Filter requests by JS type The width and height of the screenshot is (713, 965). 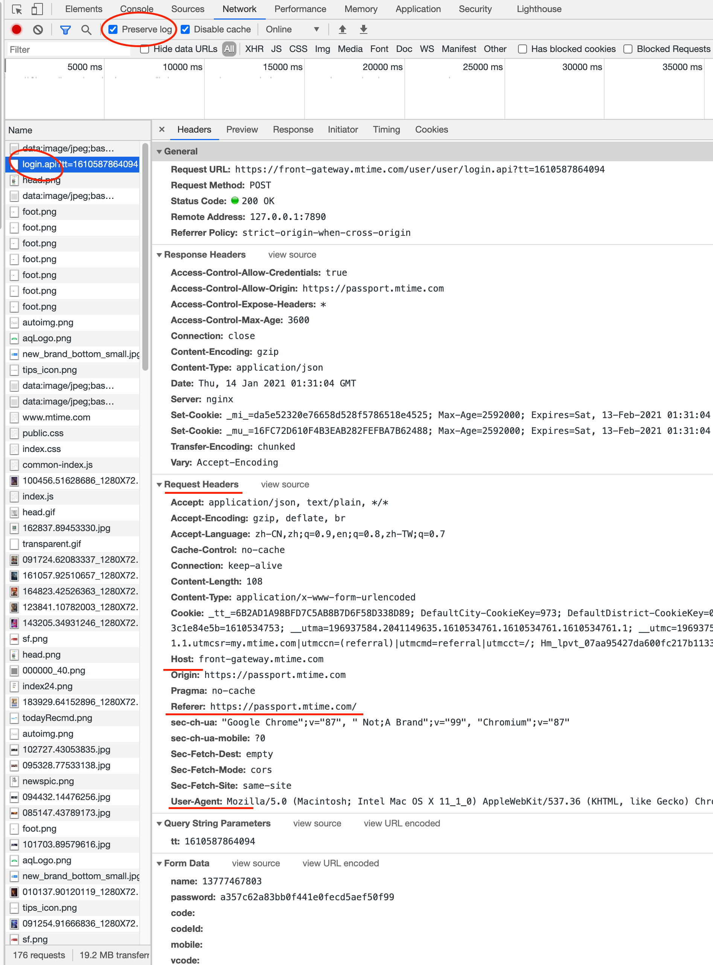click(276, 49)
